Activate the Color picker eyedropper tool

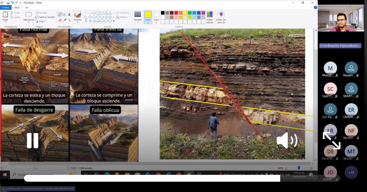[x=64, y=20]
